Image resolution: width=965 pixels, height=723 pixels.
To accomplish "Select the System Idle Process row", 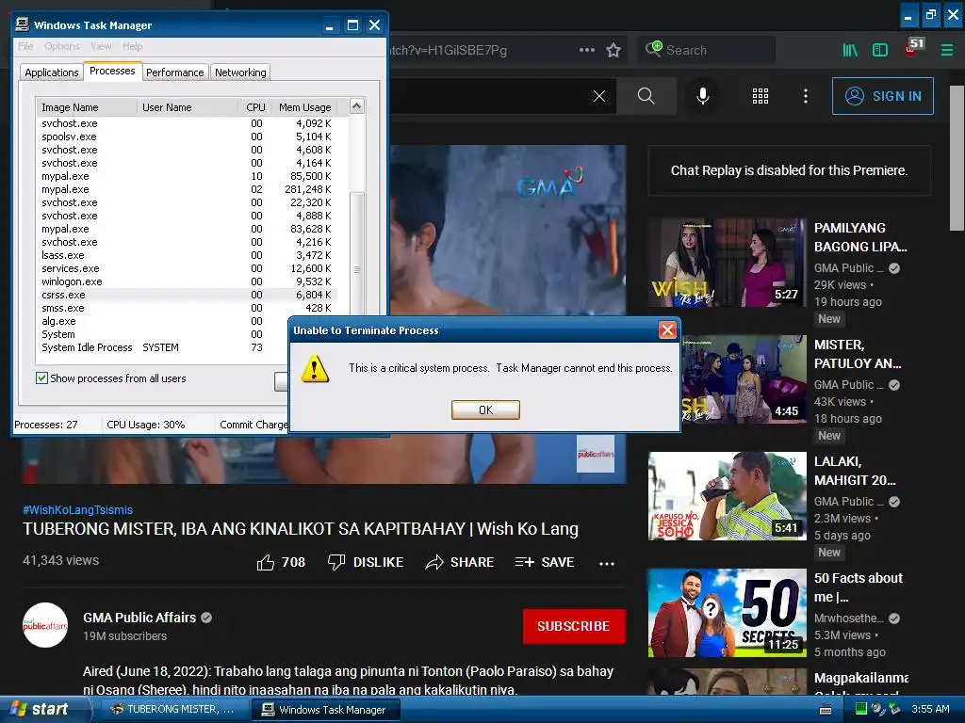I will point(163,347).
